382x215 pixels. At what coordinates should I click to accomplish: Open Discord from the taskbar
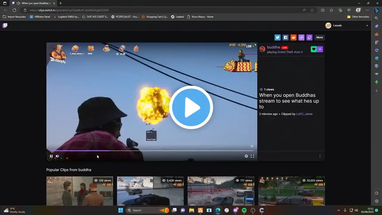click(235, 210)
